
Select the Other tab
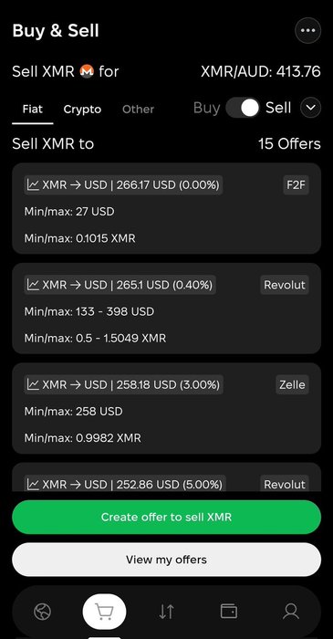click(138, 110)
